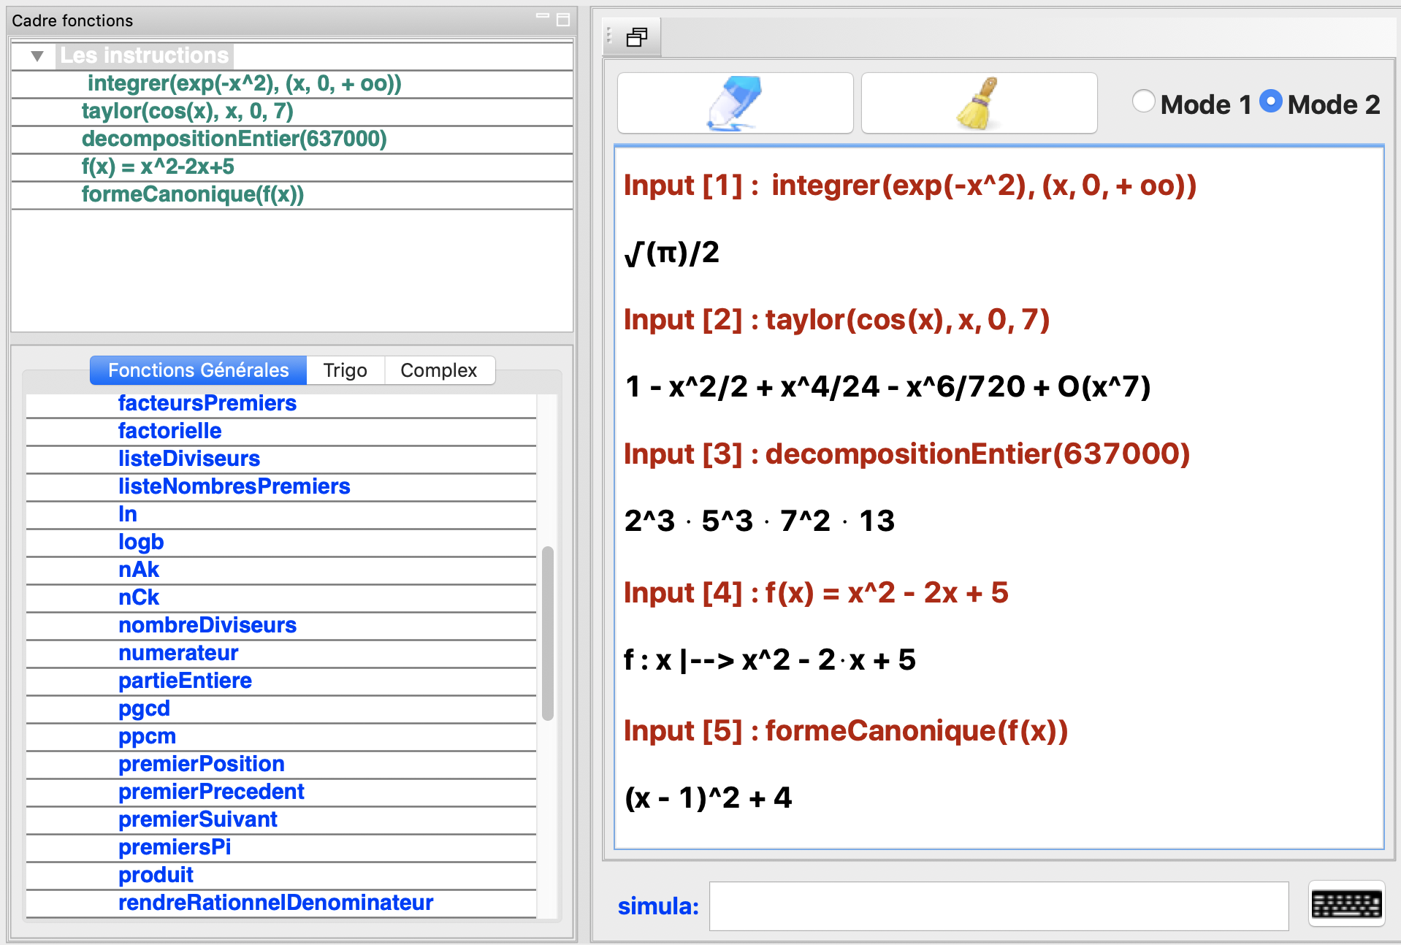This screenshot has height=945, width=1401.
Task: Pick the listeNombresPremiers function
Action: coord(234,486)
